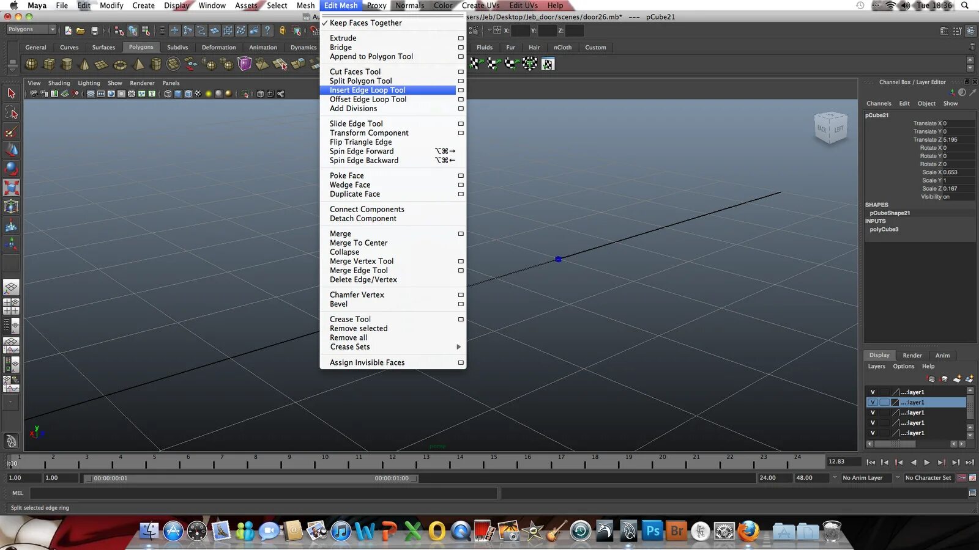This screenshot has height=550, width=979.
Task: Click the new scene icon
Action: (68, 30)
